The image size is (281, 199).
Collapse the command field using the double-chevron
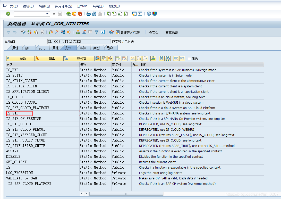click(54, 14)
